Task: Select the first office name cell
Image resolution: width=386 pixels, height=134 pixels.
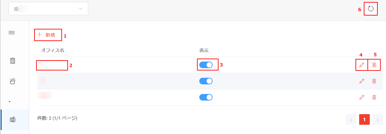Action: click(52, 65)
